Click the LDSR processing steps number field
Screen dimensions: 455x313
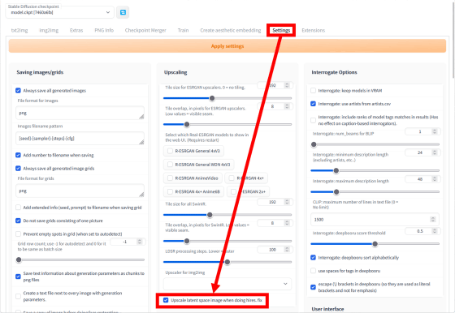coord(275,250)
